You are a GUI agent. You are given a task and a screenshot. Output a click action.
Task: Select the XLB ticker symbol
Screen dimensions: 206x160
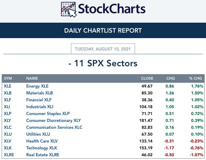point(8,93)
